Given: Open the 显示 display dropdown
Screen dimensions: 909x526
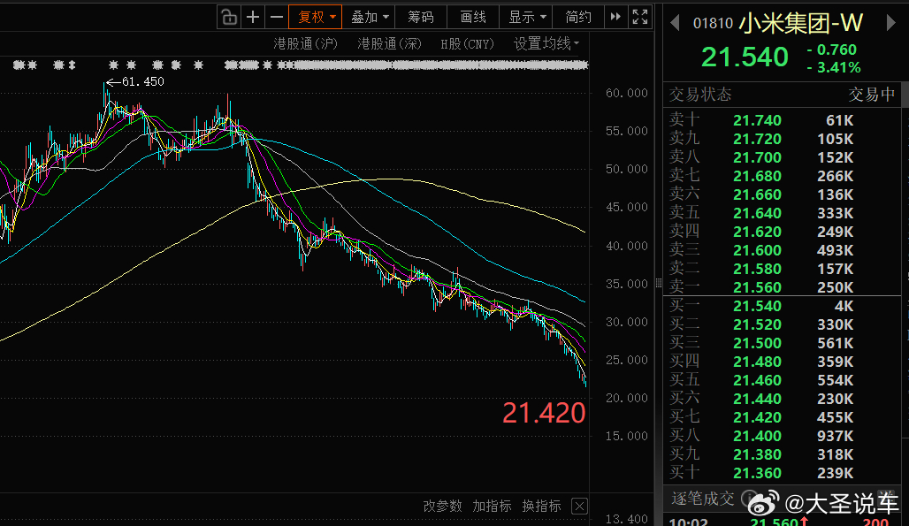Looking at the screenshot, I should 526,17.
